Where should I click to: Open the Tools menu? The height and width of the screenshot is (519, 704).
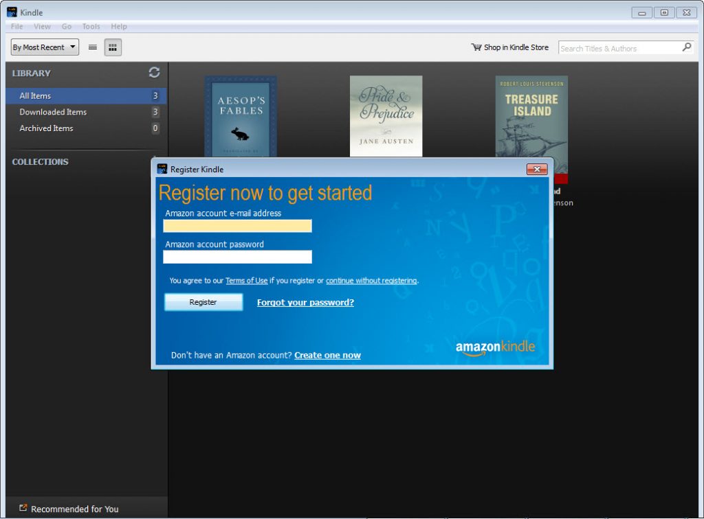point(91,27)
